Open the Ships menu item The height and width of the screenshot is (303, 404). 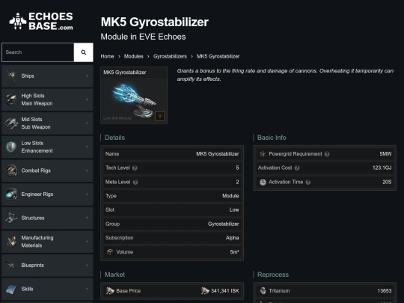pyautogui.click(x=47, y=76)
